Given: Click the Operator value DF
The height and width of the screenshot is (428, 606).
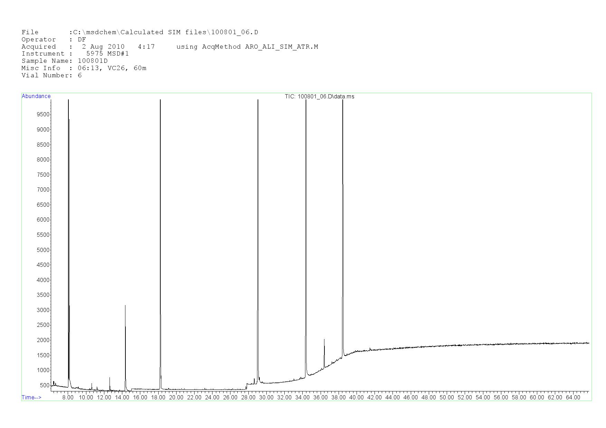Looking at the screenshot, I should [x=82, y=39].
